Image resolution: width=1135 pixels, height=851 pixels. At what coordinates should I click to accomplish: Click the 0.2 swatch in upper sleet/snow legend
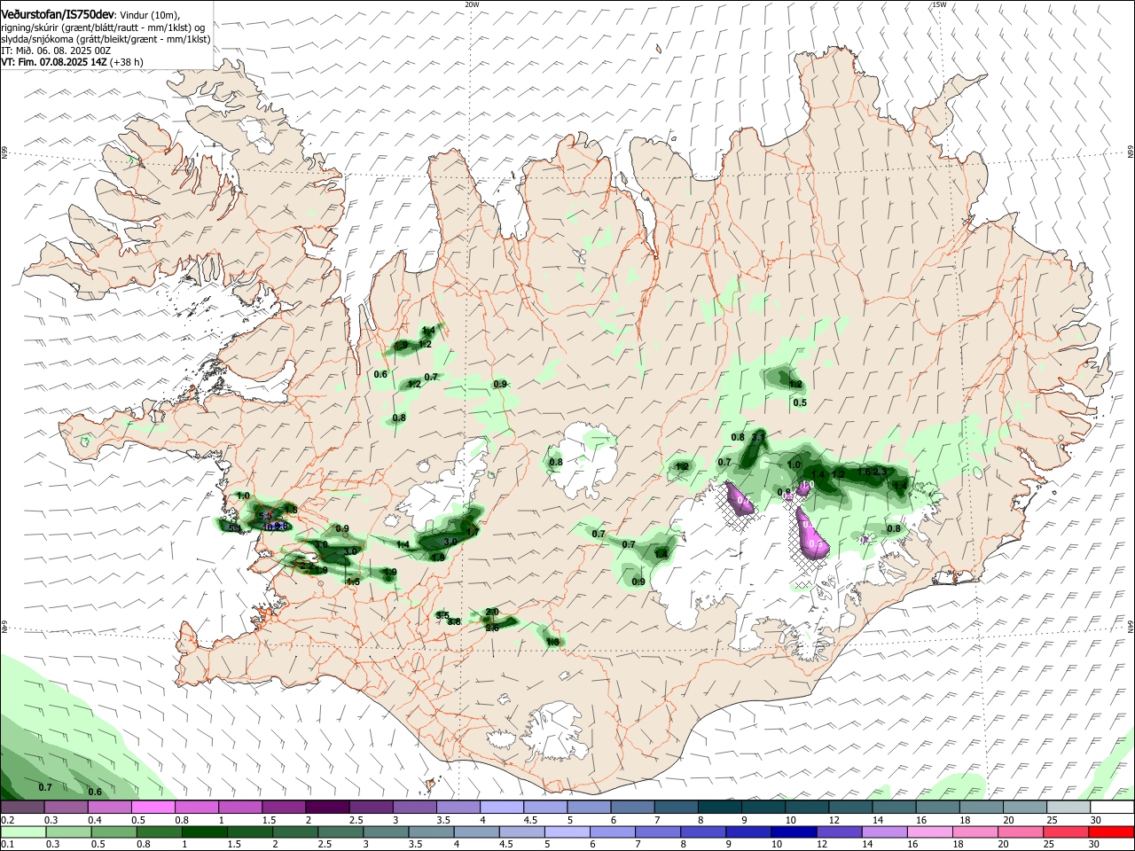click(23, 807)
